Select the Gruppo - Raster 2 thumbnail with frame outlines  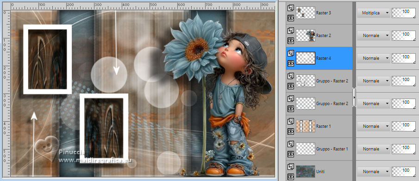coord(306,81)
